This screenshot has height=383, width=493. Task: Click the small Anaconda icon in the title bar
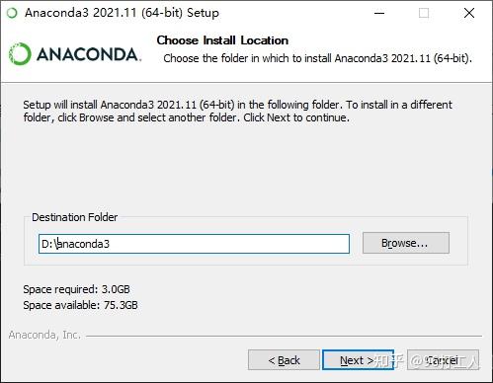[x=12, y=13]
